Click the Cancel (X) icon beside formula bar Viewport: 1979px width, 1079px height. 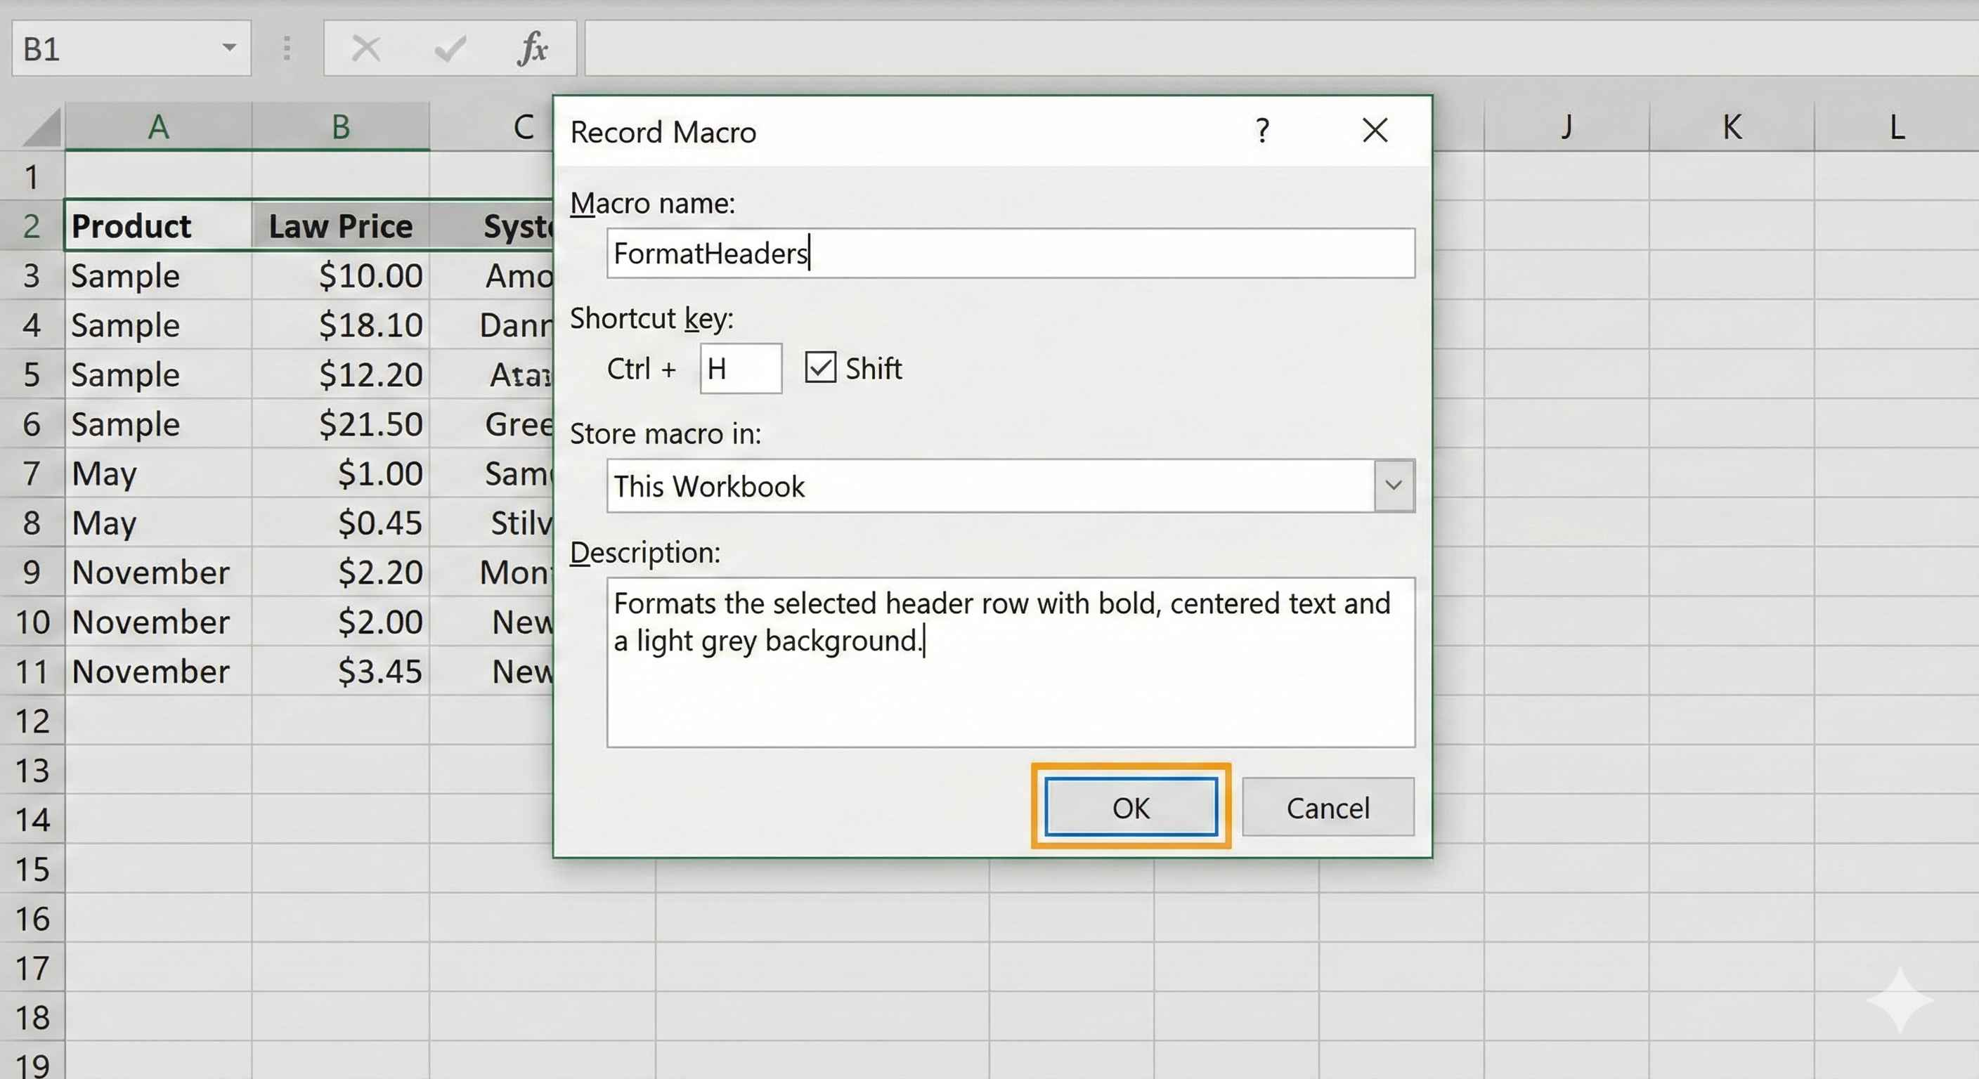[x=366, y=48]
